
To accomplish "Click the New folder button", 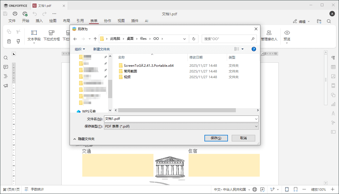I will [x=102, y=49].
